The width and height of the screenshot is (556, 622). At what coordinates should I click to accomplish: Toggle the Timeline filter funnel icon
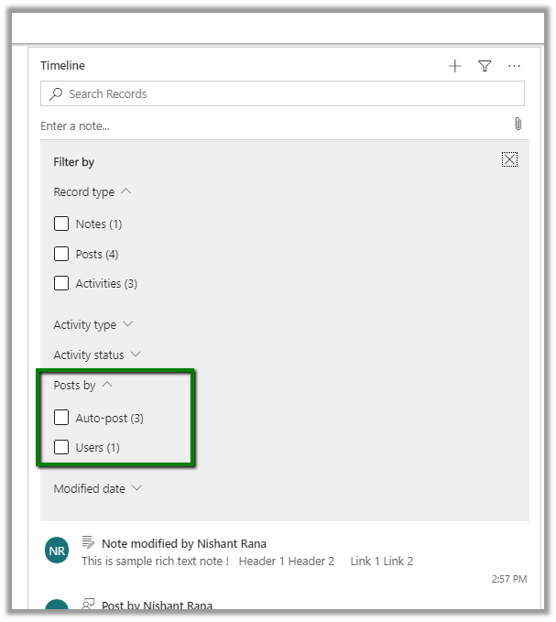485,66
